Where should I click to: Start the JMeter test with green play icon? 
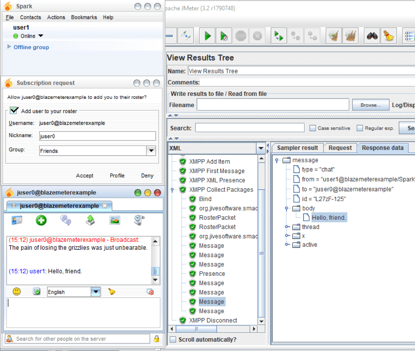pyautogui.click(x=207, y=36)
